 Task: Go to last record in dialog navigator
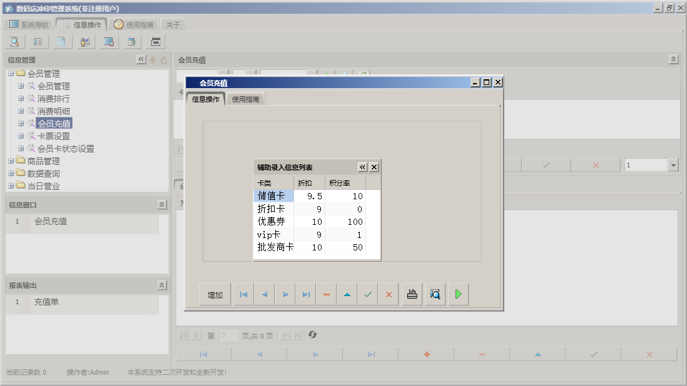[306, 294]
